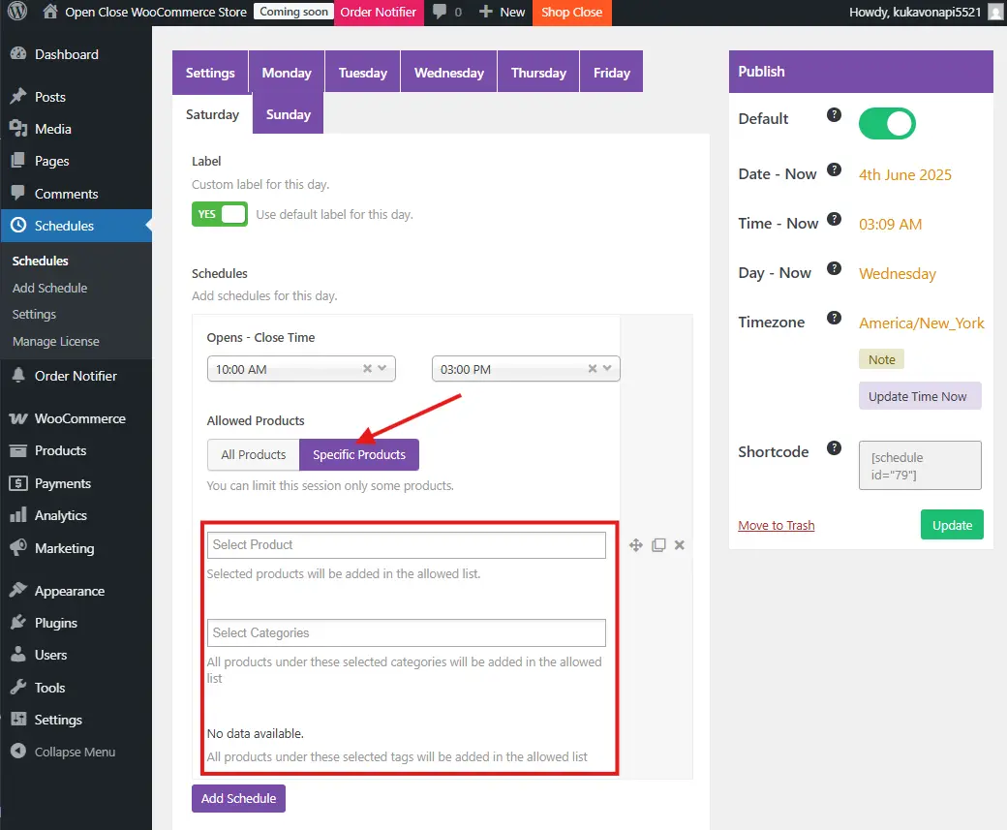Switch to the Tuesday tab
Image resolution: width=1007 pixels, height=830 pixels.
[x=363, y=72]
